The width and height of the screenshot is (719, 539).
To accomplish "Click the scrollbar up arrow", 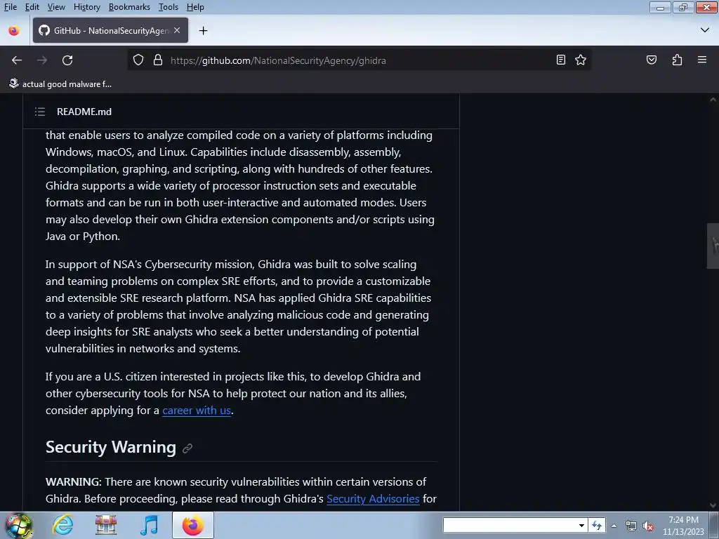I will pos(713,100).
